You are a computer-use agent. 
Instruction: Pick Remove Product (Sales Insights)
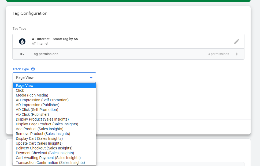pyautogui.click(x=43, y=134)
